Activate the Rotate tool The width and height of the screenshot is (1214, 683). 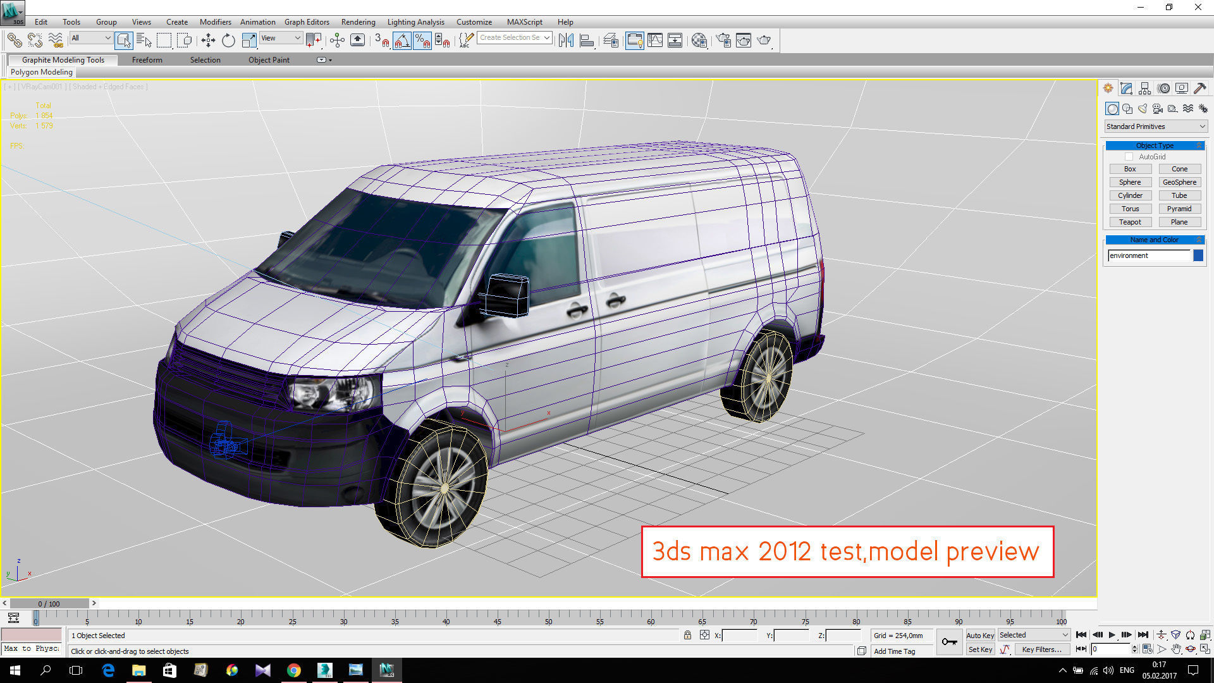[x=228, y=40]
